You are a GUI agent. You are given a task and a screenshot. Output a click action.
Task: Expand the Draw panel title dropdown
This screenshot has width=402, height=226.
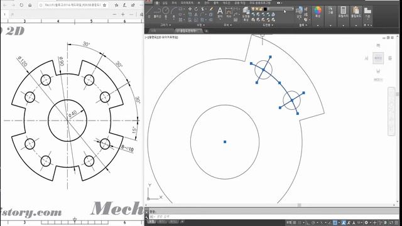[166, 25]
